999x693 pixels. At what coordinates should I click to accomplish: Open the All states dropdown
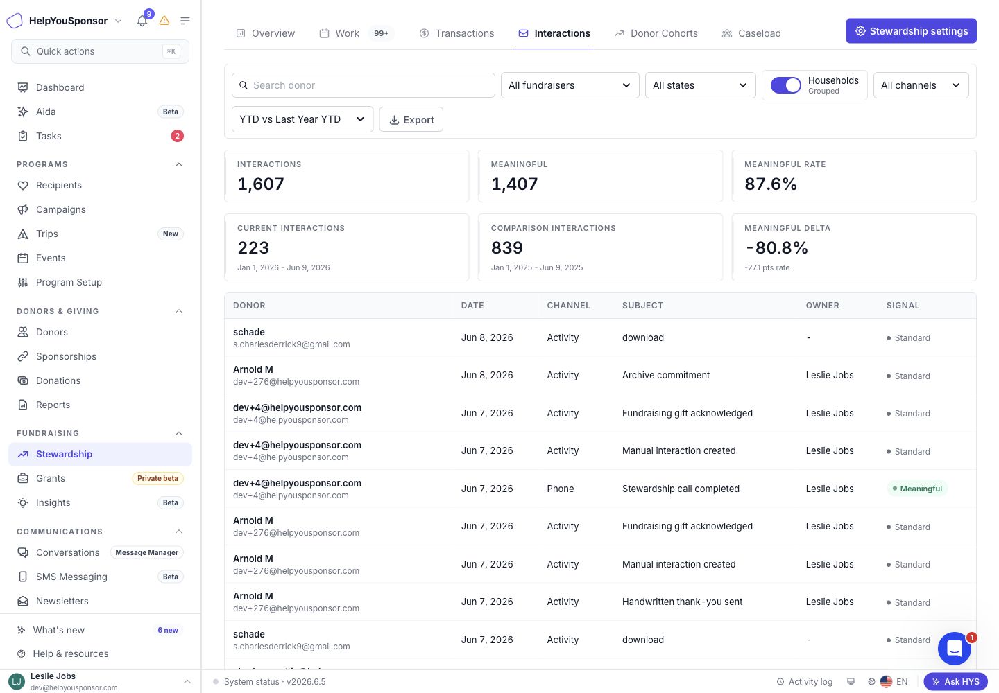[x=700, y=85]
